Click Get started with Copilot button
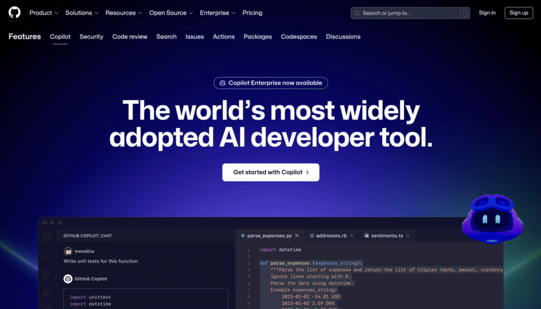The width and height of the screenshot is (541, 309). point(271,172)
